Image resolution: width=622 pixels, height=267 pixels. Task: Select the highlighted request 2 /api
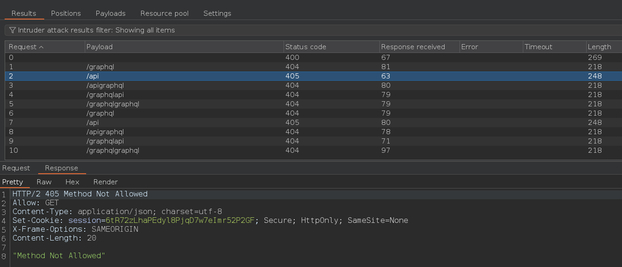313,76
